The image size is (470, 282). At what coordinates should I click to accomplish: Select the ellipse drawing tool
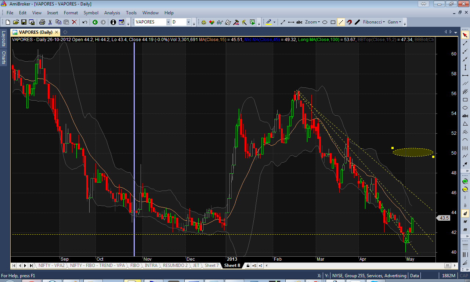point(325,22)
